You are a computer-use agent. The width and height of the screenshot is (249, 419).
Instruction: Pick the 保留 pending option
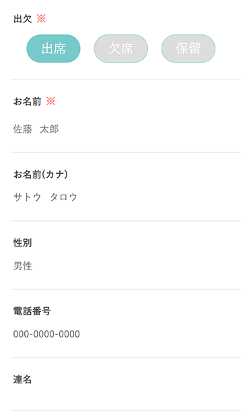(188, 49)
